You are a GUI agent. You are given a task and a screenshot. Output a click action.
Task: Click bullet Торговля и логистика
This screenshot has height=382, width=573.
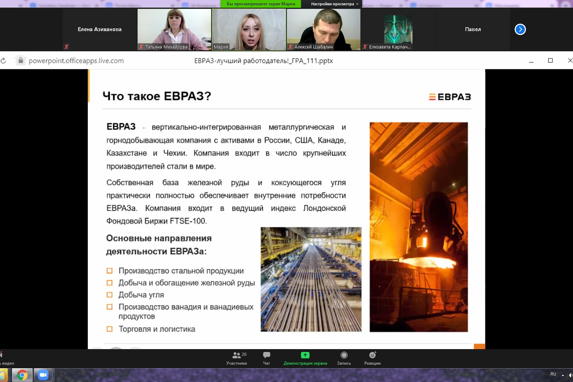(x=157, y=329)
